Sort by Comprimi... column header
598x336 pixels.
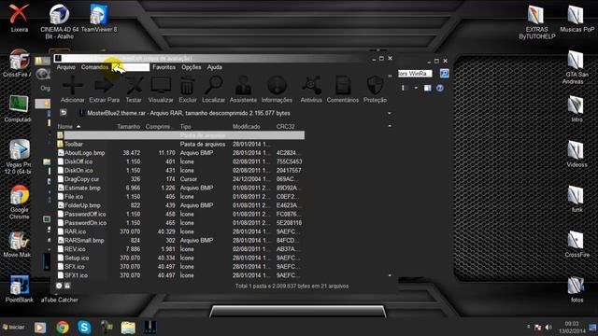click(159, 127)
